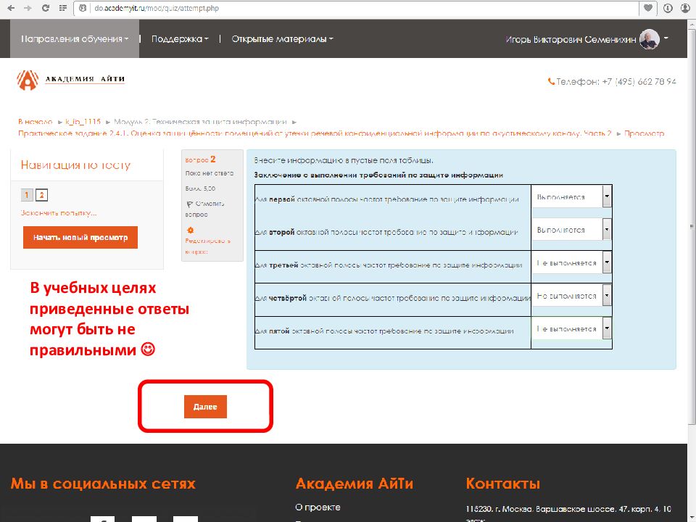Click the Академия АЙТИ logo
The width and height of the screenshot is (696, 522).
click(x=69, y=78)
